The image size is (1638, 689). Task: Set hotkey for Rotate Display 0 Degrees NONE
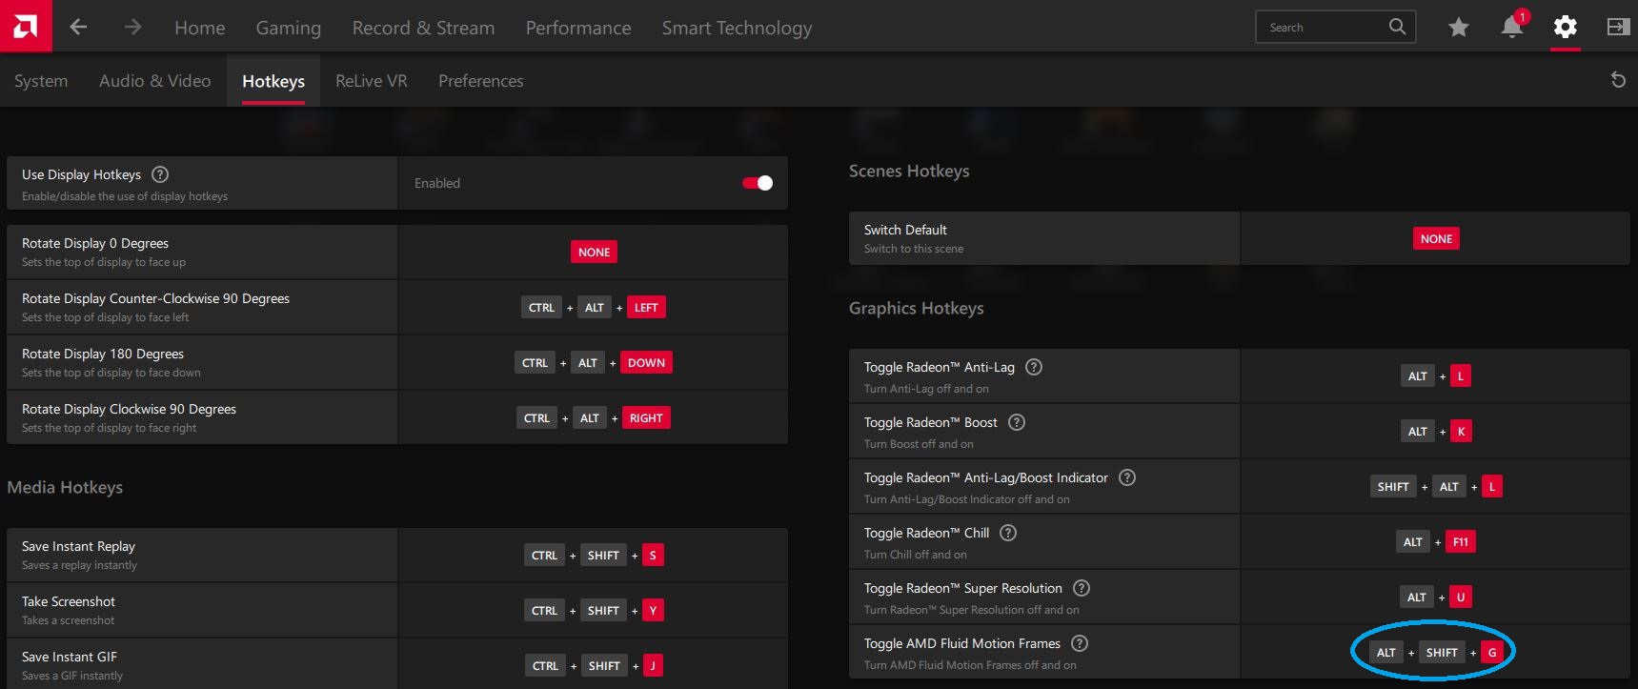[594, 252]
